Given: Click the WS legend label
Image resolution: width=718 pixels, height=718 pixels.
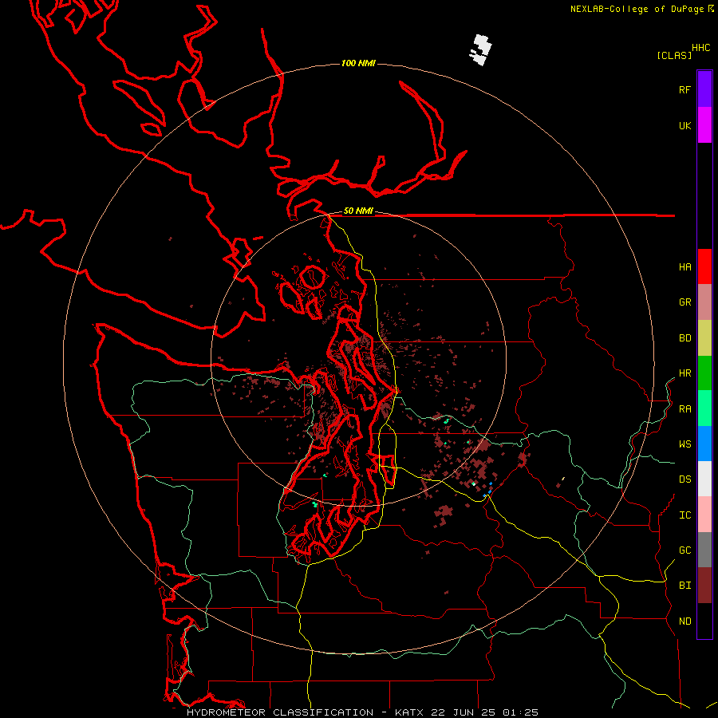Looking at the screenshot, I should [x=684, y=444].
